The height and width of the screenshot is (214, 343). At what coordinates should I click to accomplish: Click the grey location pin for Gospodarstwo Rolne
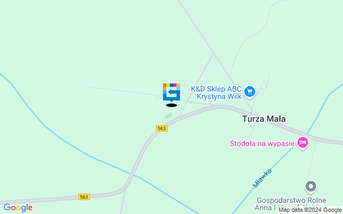[x=311, y=187]
